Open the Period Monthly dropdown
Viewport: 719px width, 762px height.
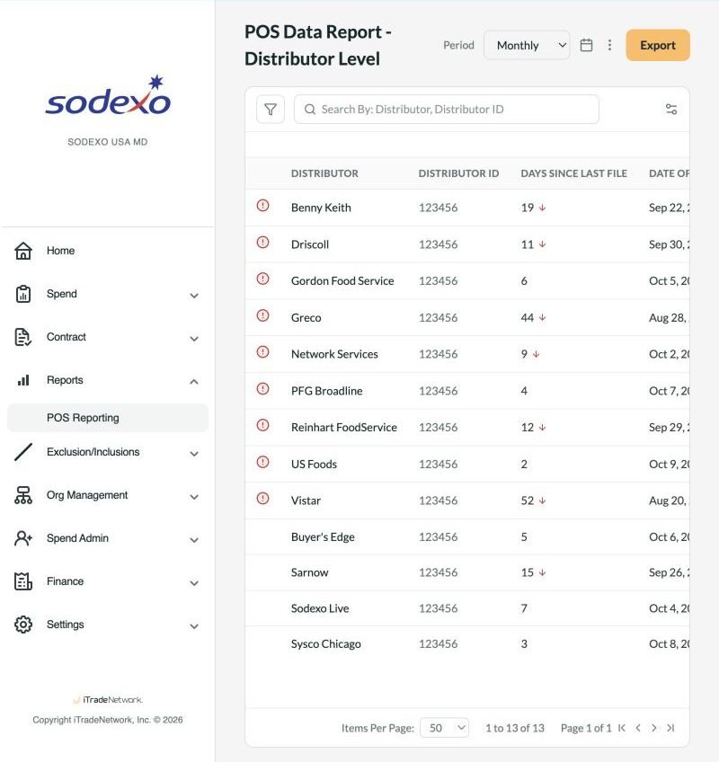[x=527, y=45]
